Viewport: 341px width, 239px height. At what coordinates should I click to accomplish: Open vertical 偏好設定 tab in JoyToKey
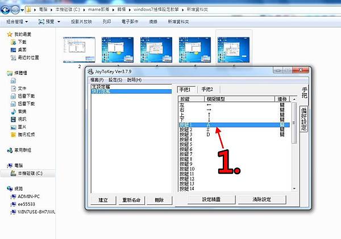click(304, 119)
